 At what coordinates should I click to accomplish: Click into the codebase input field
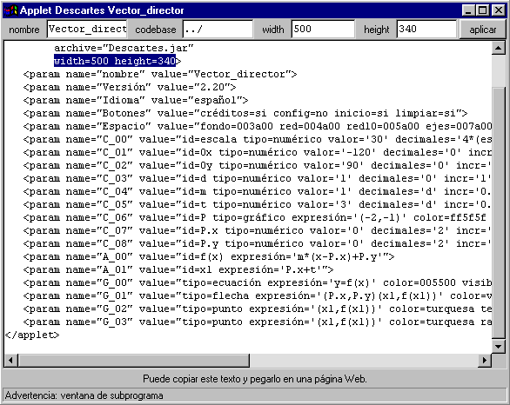[218, 30]
